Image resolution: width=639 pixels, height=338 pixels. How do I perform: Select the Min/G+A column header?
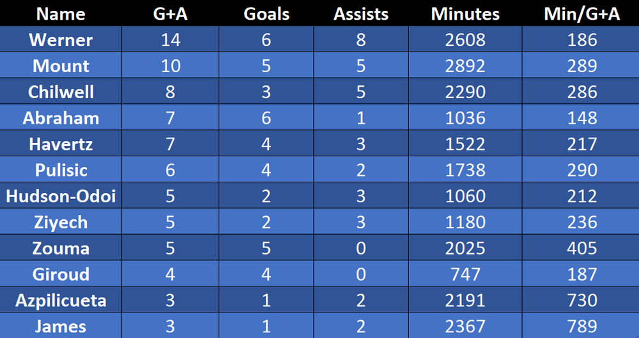coord(582,14)
